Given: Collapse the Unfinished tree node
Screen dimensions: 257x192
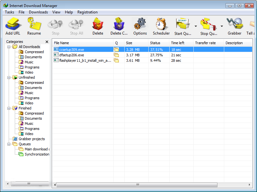Looking at the screenshot, I should [9, 77].
